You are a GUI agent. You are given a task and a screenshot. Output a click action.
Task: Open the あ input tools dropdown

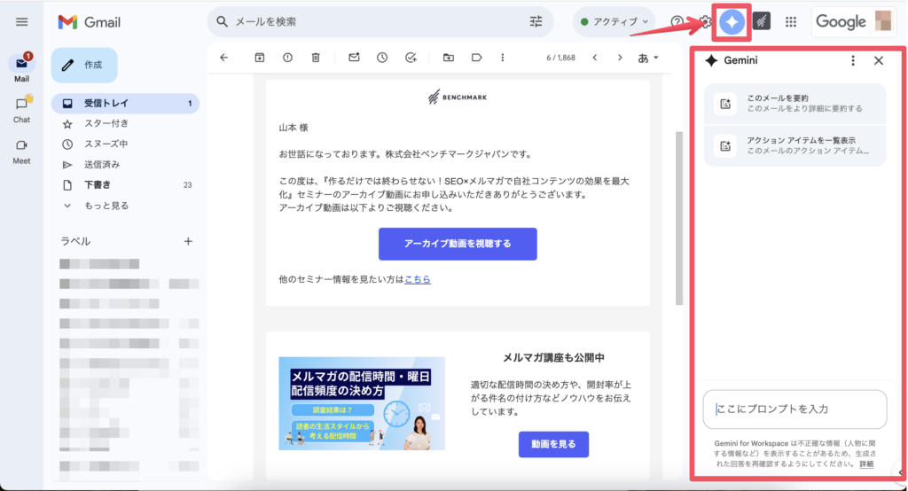(648, 58)
